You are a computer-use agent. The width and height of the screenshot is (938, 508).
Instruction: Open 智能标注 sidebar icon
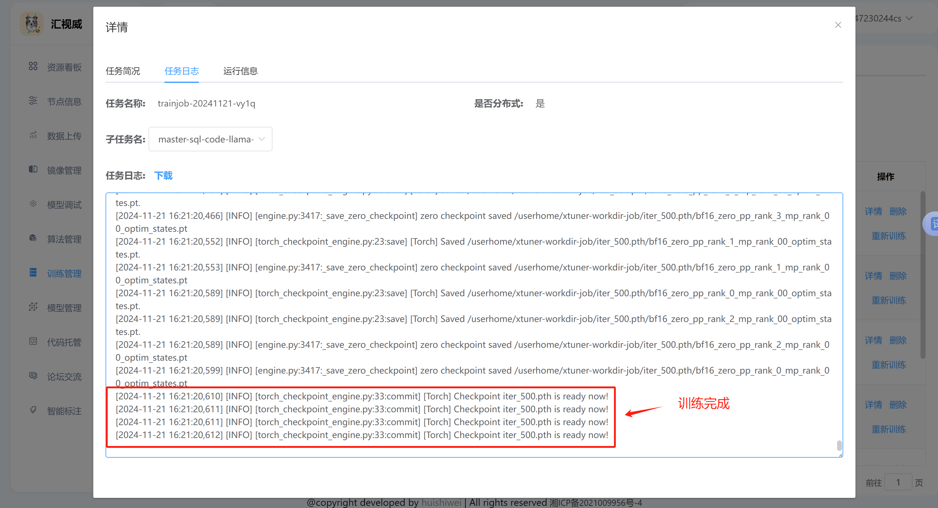pos(33,410)
